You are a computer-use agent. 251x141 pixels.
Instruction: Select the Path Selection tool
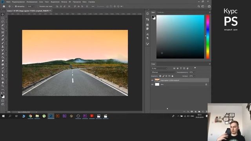click(3, 75)
